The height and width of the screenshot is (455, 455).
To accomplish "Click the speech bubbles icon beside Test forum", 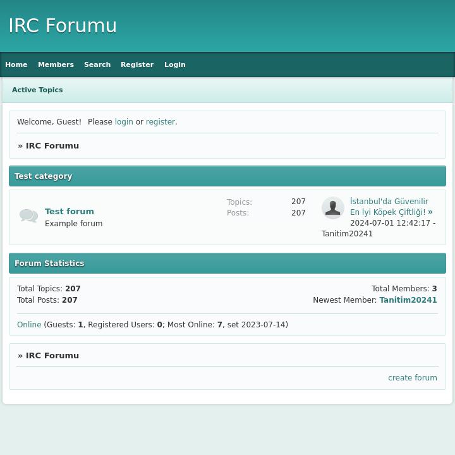I will pyautogui.click(x=28, y=216).
